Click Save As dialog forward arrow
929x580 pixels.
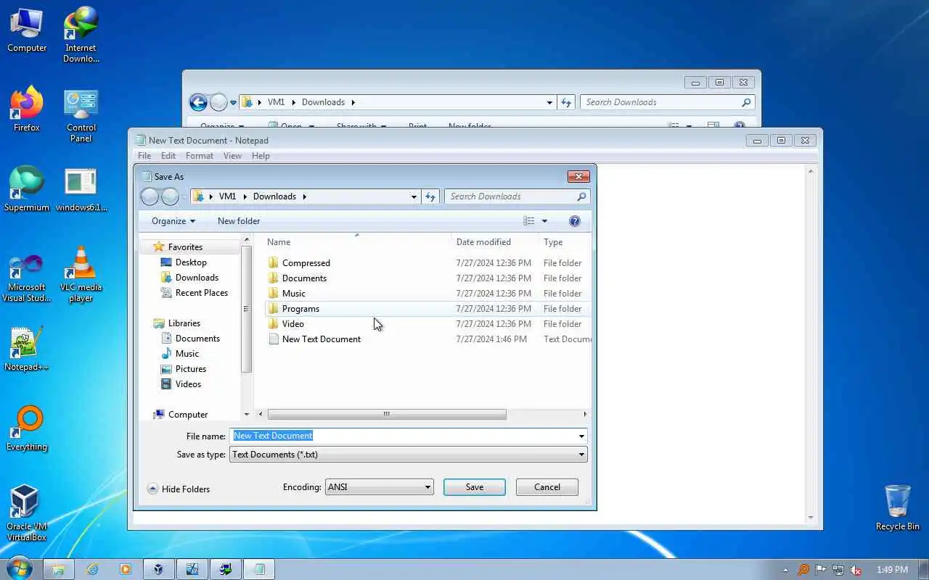[170, 196]
